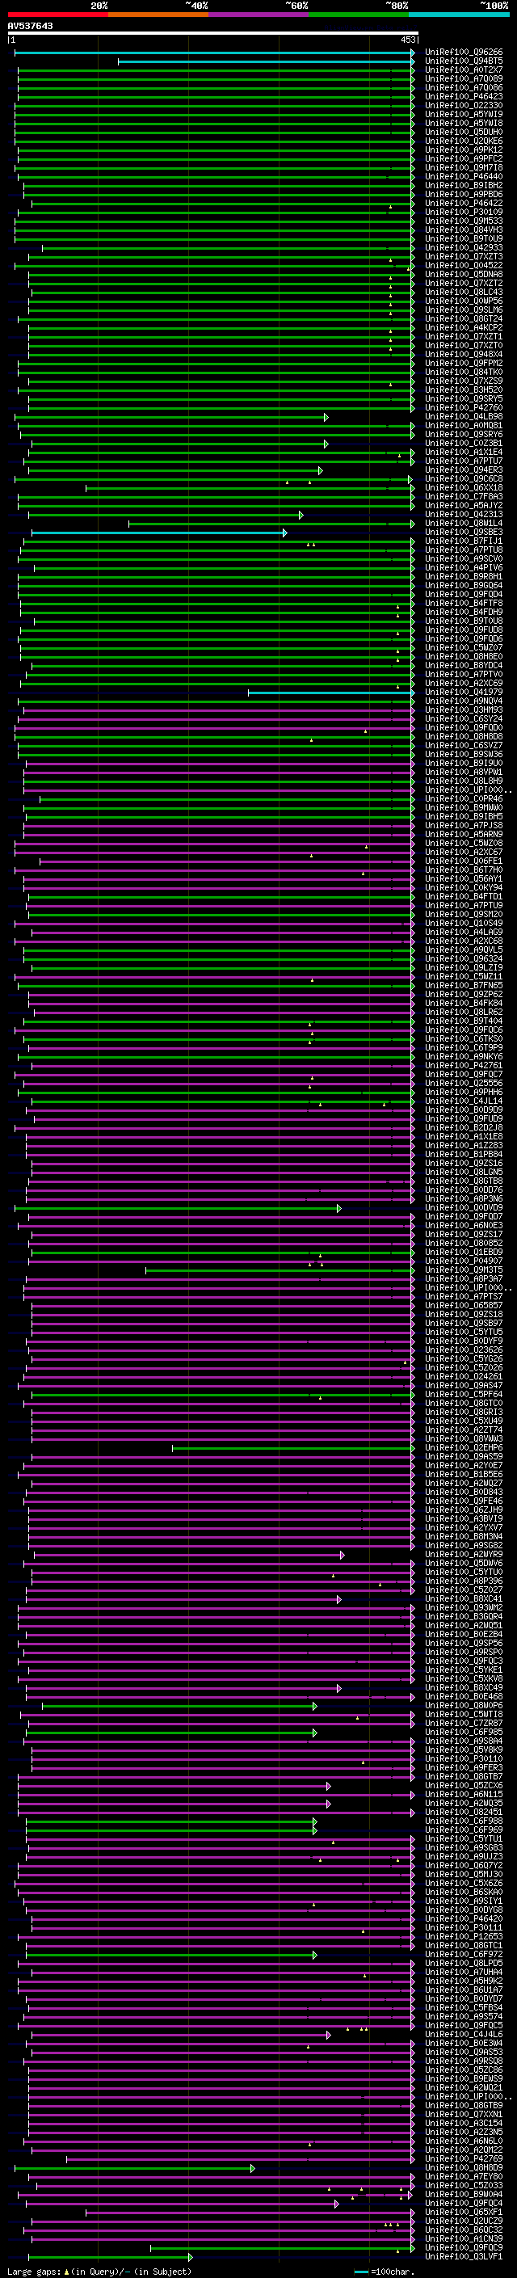
Task: Select the UniRef100_A9PK12 label
Action: point(464,149)
